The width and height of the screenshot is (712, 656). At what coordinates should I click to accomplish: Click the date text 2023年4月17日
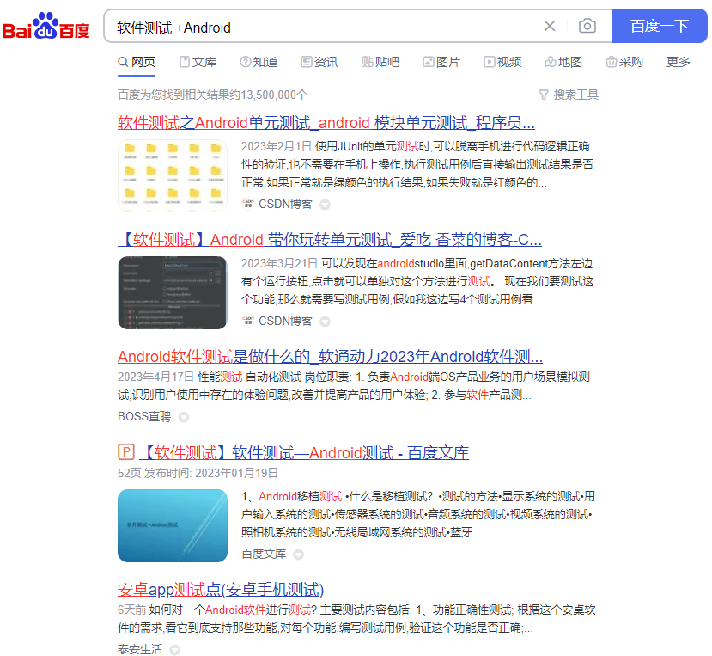[x=155, y=377]
